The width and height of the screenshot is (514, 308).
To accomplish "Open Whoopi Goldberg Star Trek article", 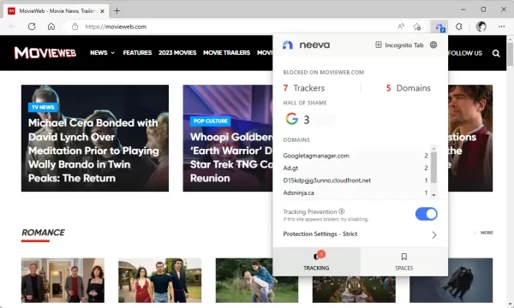I will (231, 157).
